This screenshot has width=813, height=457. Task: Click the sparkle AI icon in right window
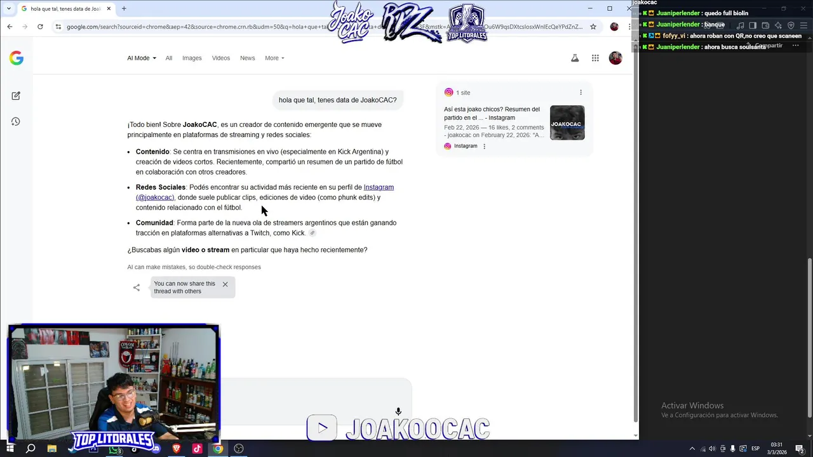point(778,25)
